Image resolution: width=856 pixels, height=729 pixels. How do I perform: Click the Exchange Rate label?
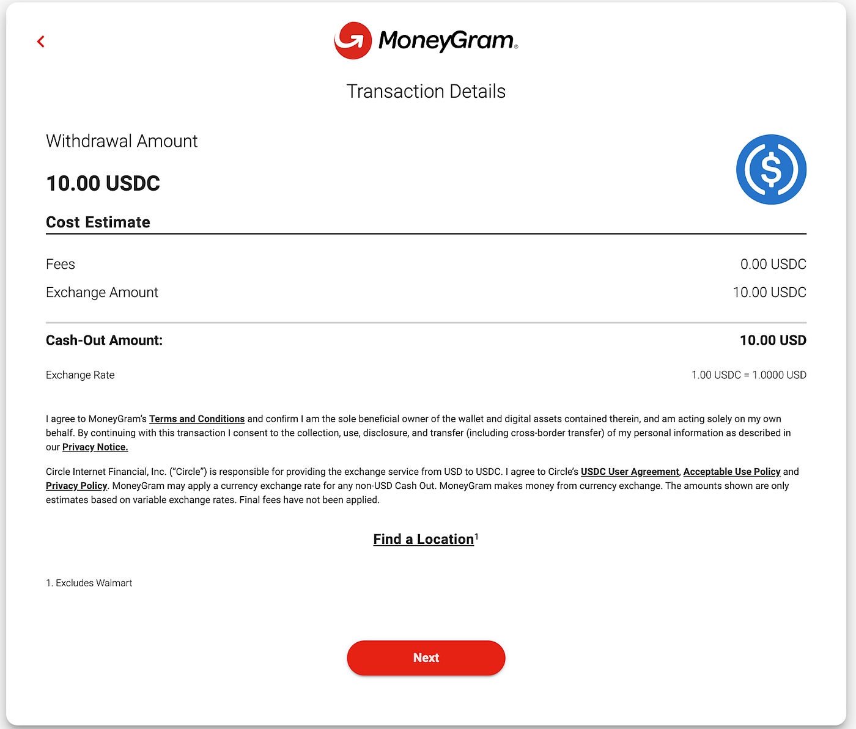(80, 375)
